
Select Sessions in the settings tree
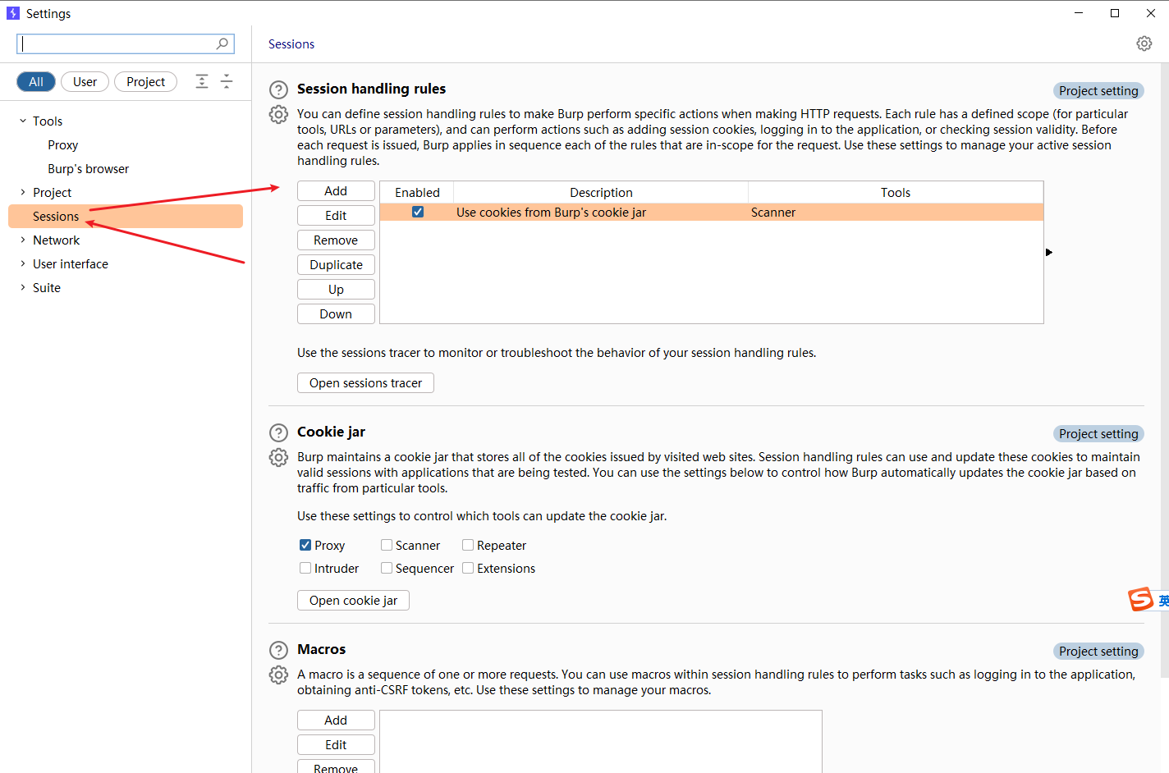[x=126, y=216]
